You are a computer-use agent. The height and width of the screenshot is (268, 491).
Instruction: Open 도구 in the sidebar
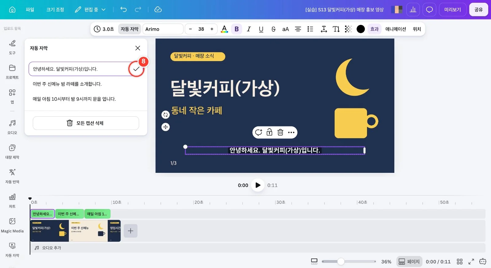[x=12, y=47]
